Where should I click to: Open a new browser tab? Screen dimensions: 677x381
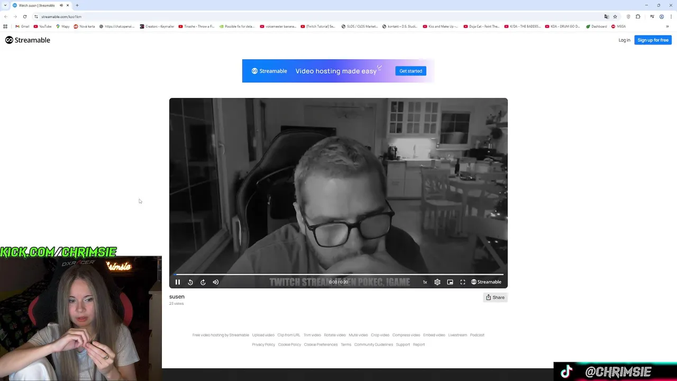pyautogui.click(x=77, y=5)
